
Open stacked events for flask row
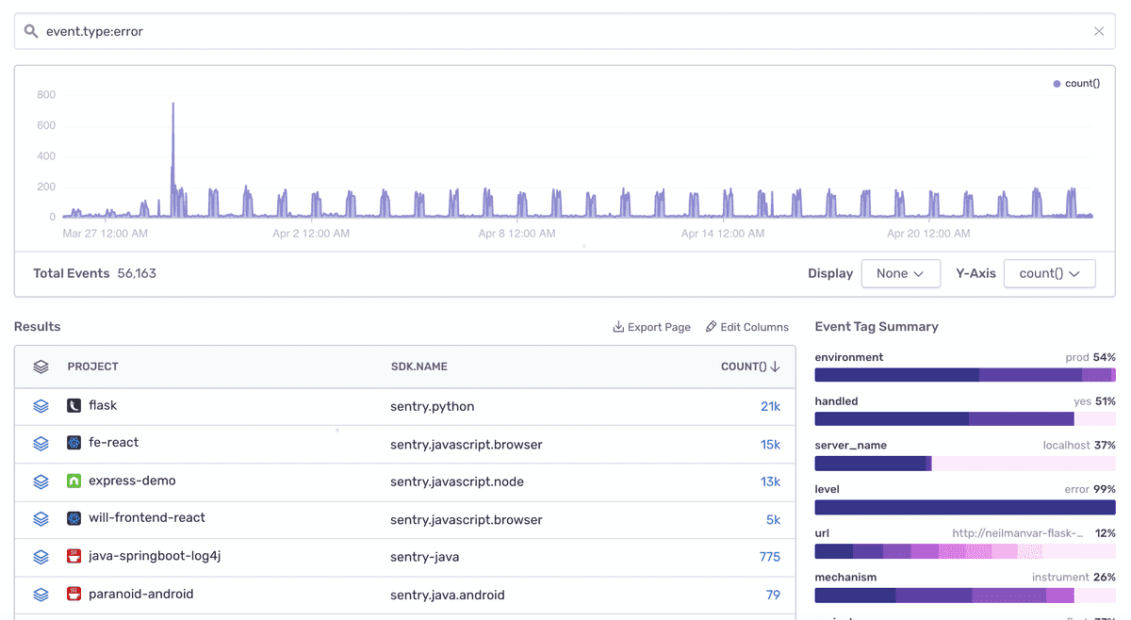pos(41,406)
